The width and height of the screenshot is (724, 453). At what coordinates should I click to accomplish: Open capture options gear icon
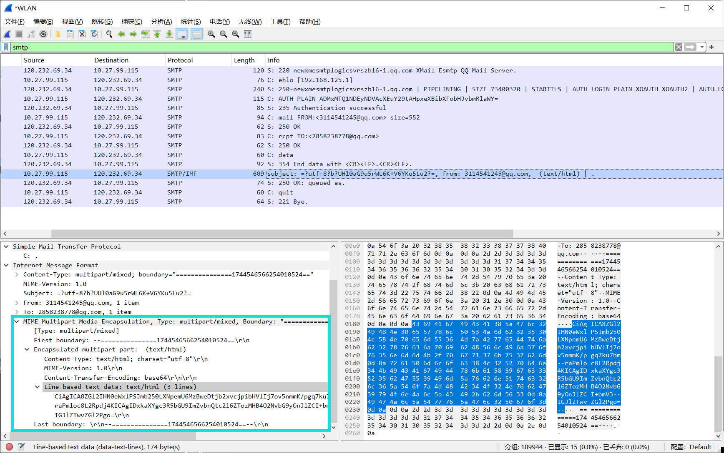[43, 34]
